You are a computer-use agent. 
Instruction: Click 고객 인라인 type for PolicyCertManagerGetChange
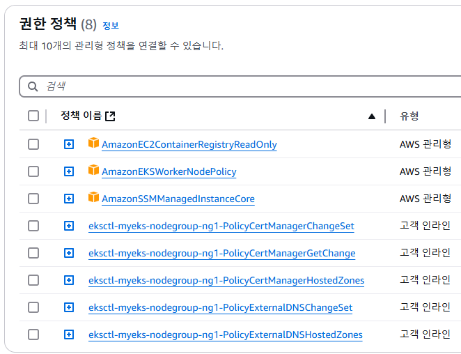pos(425,253)
